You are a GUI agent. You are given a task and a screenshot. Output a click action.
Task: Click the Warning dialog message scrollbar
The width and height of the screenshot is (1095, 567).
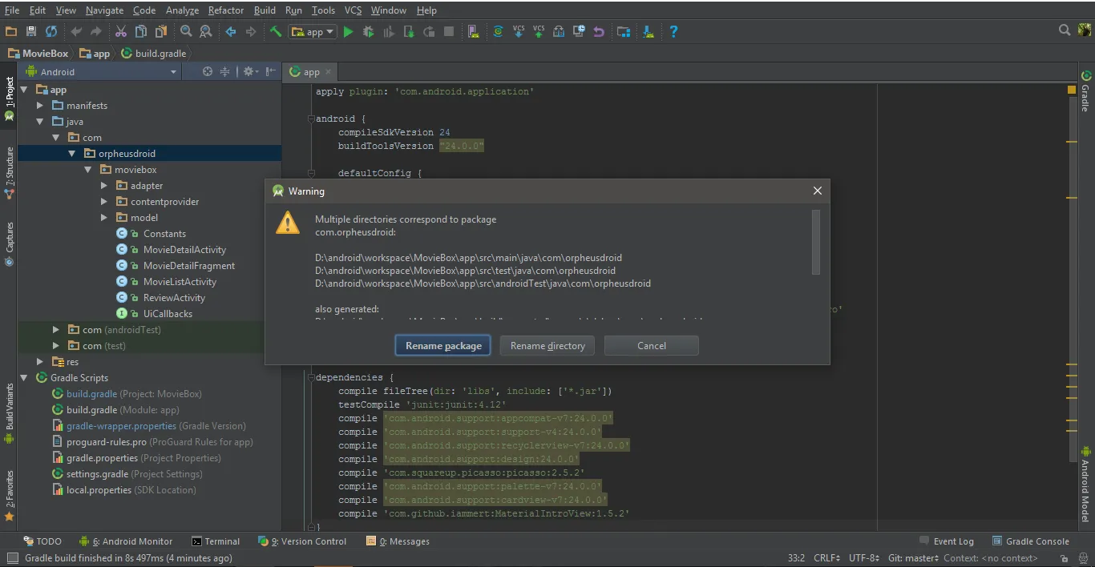(816, 242)
